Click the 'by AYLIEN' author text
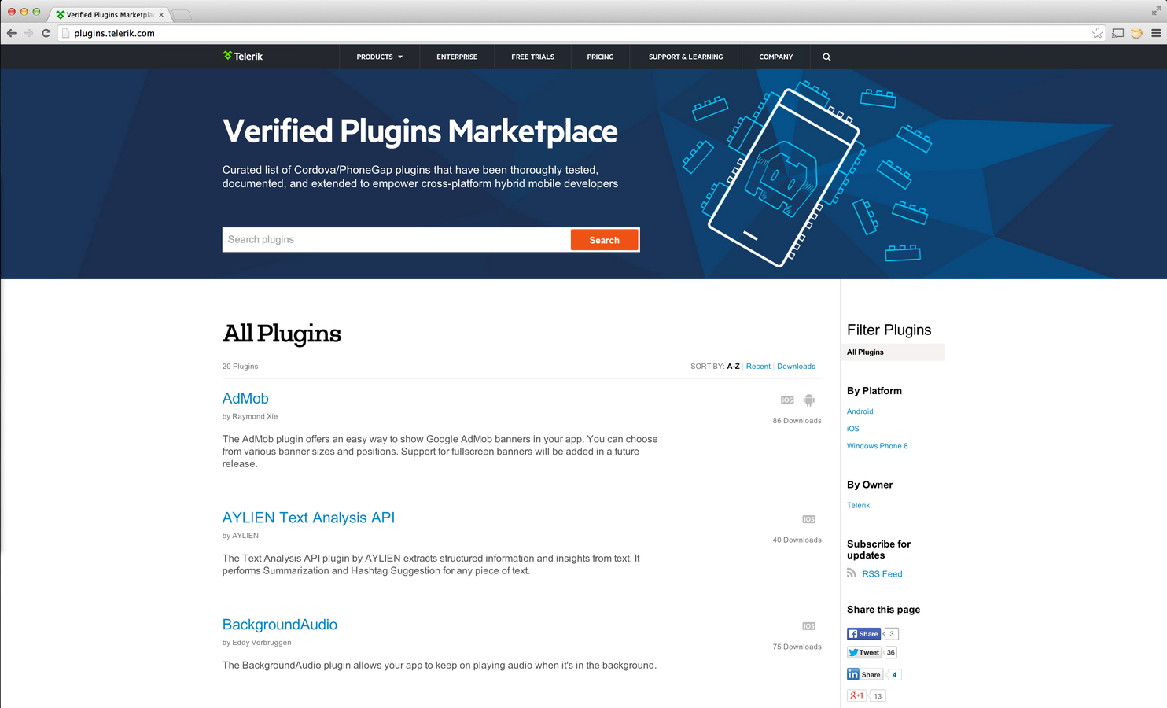This screenshot has width=1167, height=708. click(x=240, y=536)
